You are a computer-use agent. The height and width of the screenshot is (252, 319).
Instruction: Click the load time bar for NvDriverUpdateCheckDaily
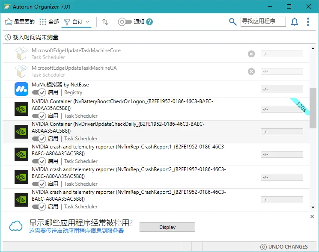click(282, 132)
